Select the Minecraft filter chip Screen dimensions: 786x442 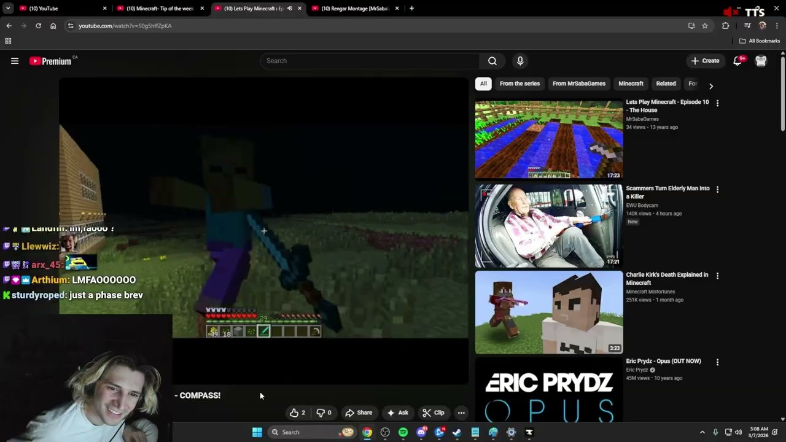point(631,83)
